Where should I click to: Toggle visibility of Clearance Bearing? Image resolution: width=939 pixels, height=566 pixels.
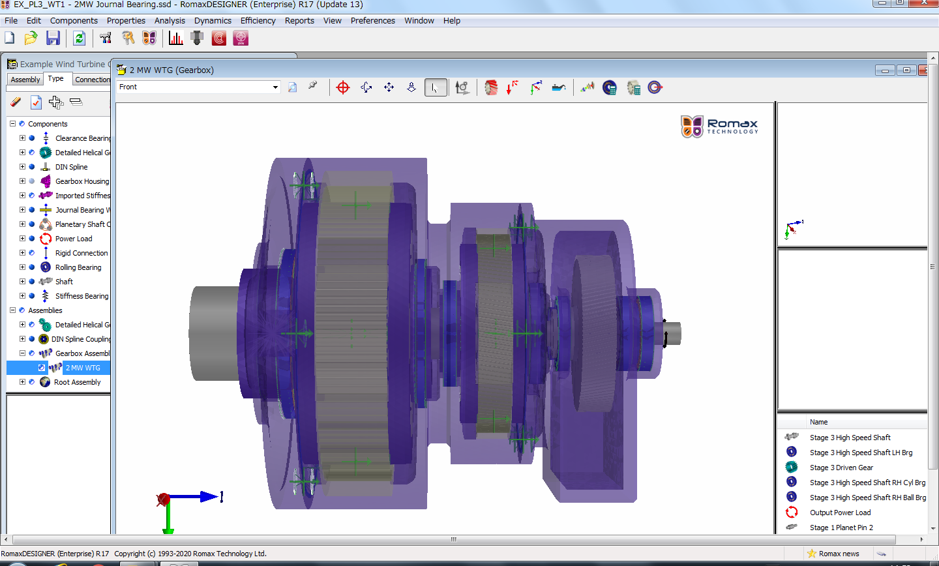point(31,138)
